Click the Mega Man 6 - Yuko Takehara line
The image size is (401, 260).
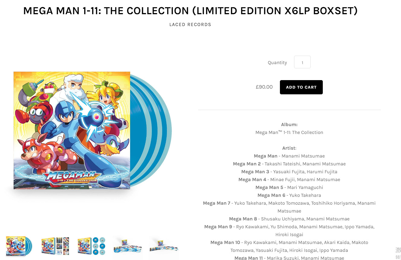tap(289, 195)
